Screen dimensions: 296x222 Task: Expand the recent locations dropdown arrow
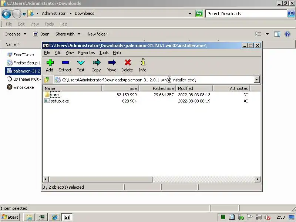coord(24,14)
